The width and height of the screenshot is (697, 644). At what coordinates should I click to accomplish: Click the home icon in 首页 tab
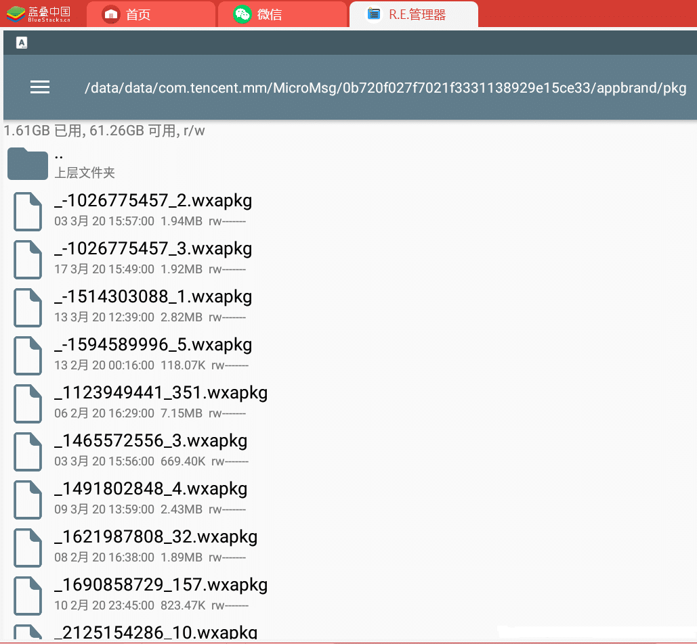(110, 15)
